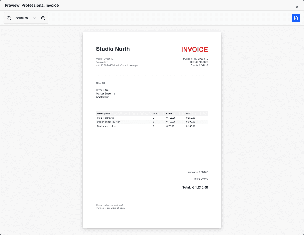Click the Description column header
Image resolution: width=304 pixels, height=235 pixels.
coord(124,113)
